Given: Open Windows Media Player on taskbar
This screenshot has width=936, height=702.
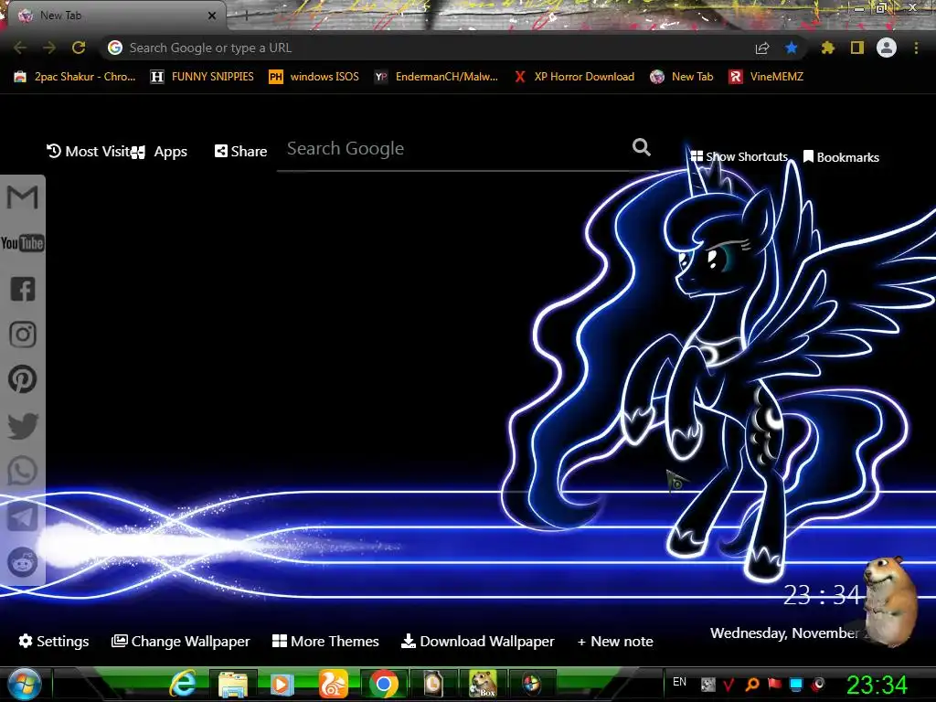Looking at the screenshot, I should click(282, 685).
